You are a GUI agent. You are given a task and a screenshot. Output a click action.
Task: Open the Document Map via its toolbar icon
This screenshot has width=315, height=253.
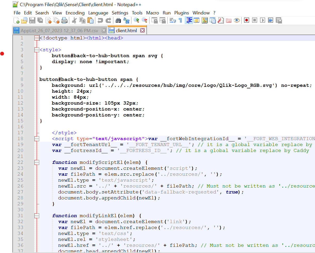(204, 20)
